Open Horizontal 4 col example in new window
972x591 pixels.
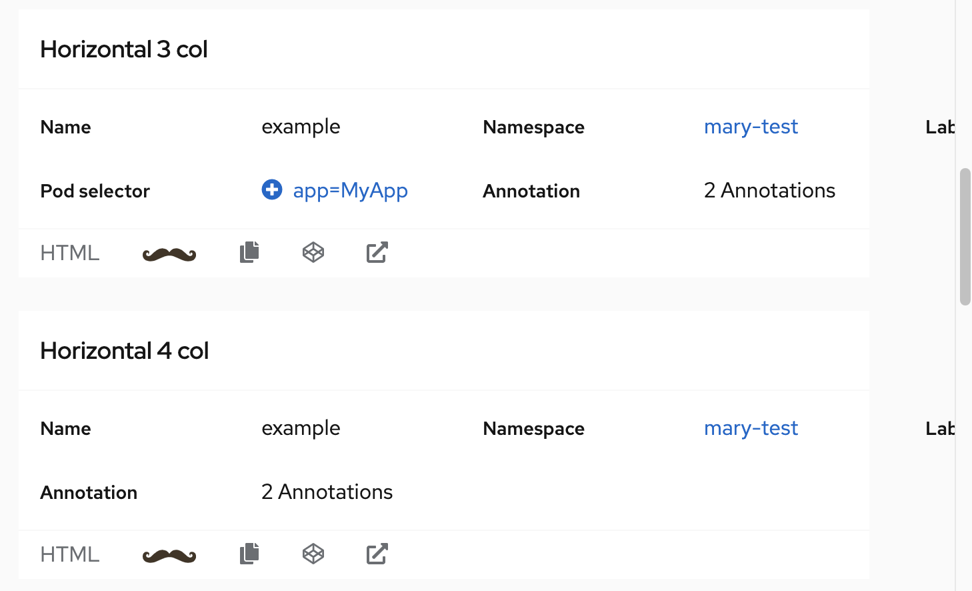(x=377, y=554)
